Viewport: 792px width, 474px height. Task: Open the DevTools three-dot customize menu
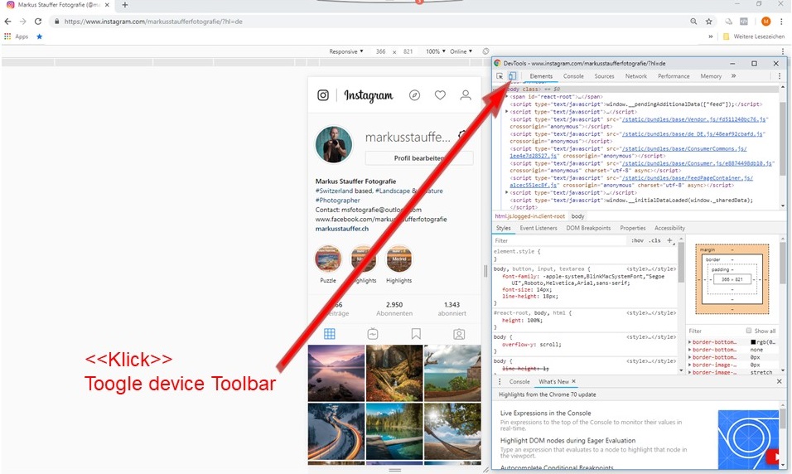point(780,75)
